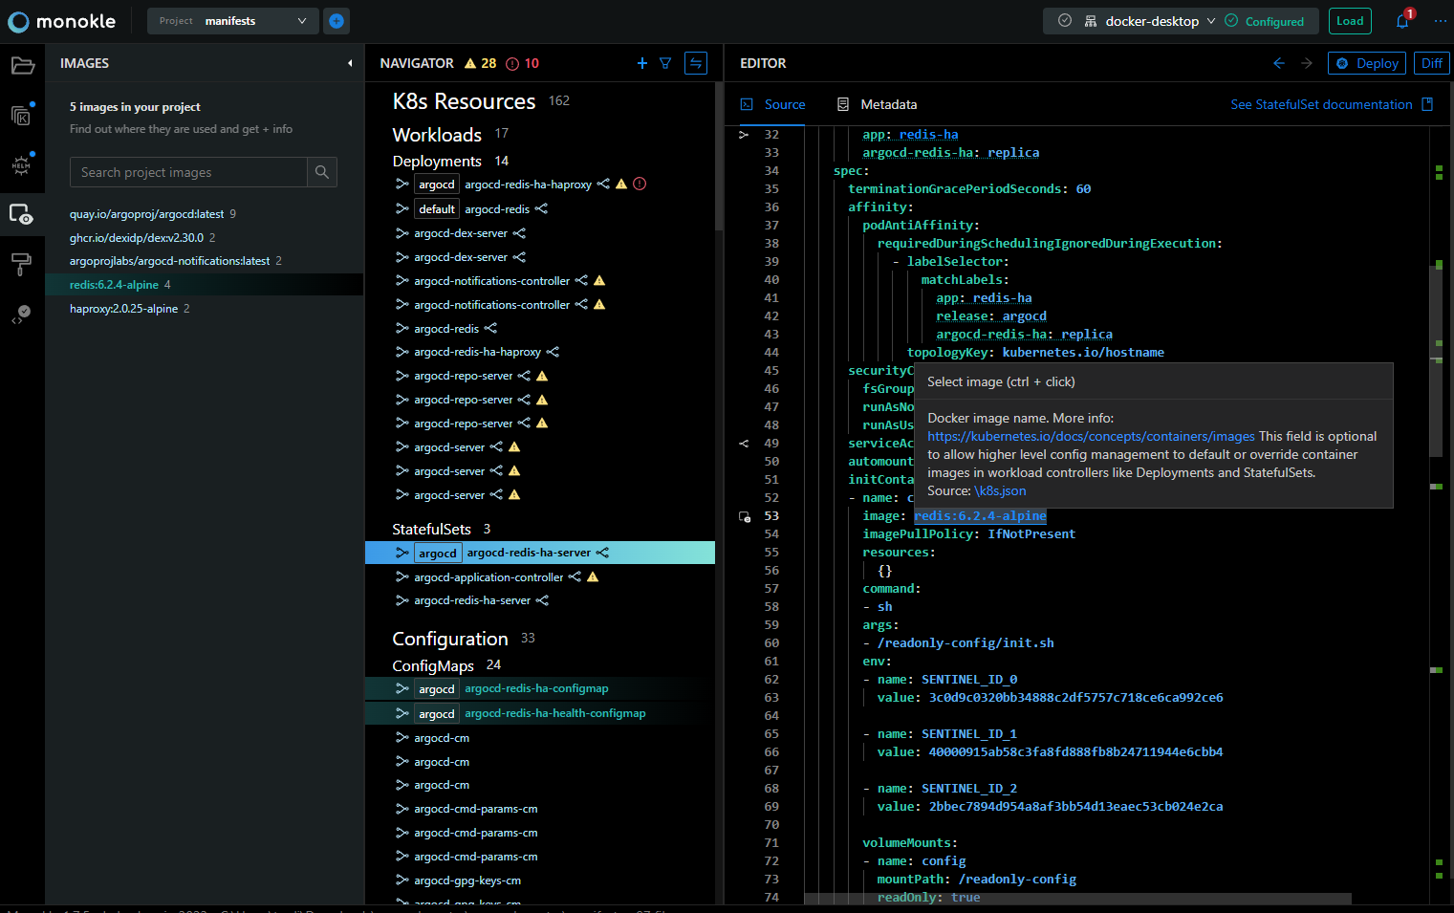
Task: Click the resource icon left of argocd-redis-ha-health-configmap
Action: coord(402,713)
